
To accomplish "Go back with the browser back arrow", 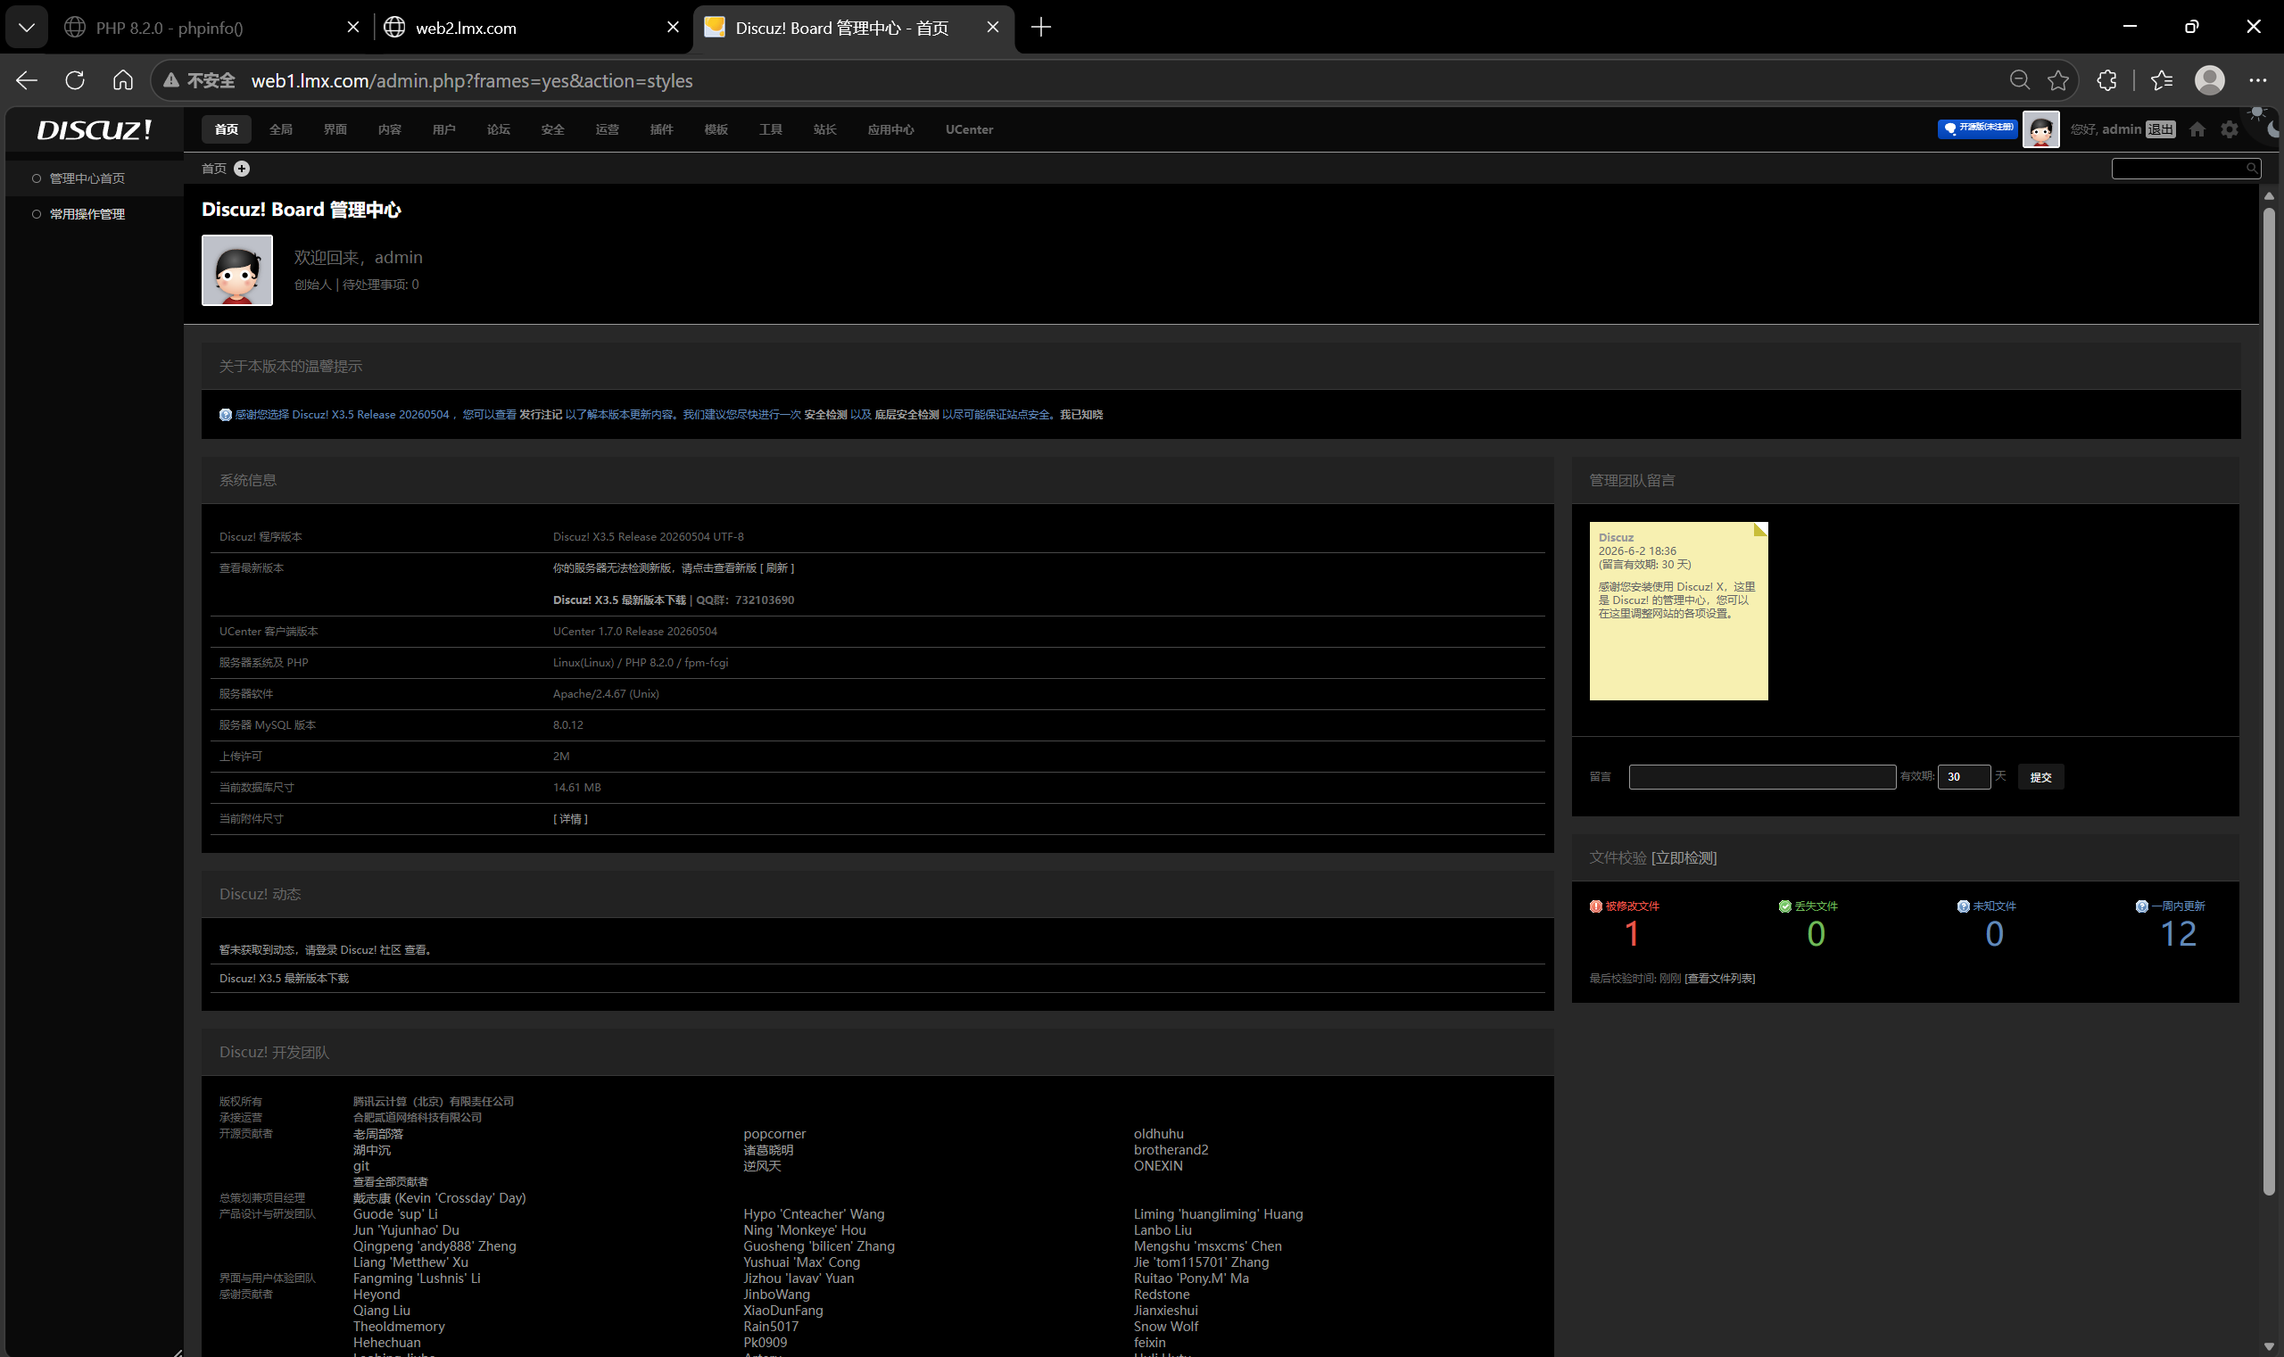I will pos(27,80).
